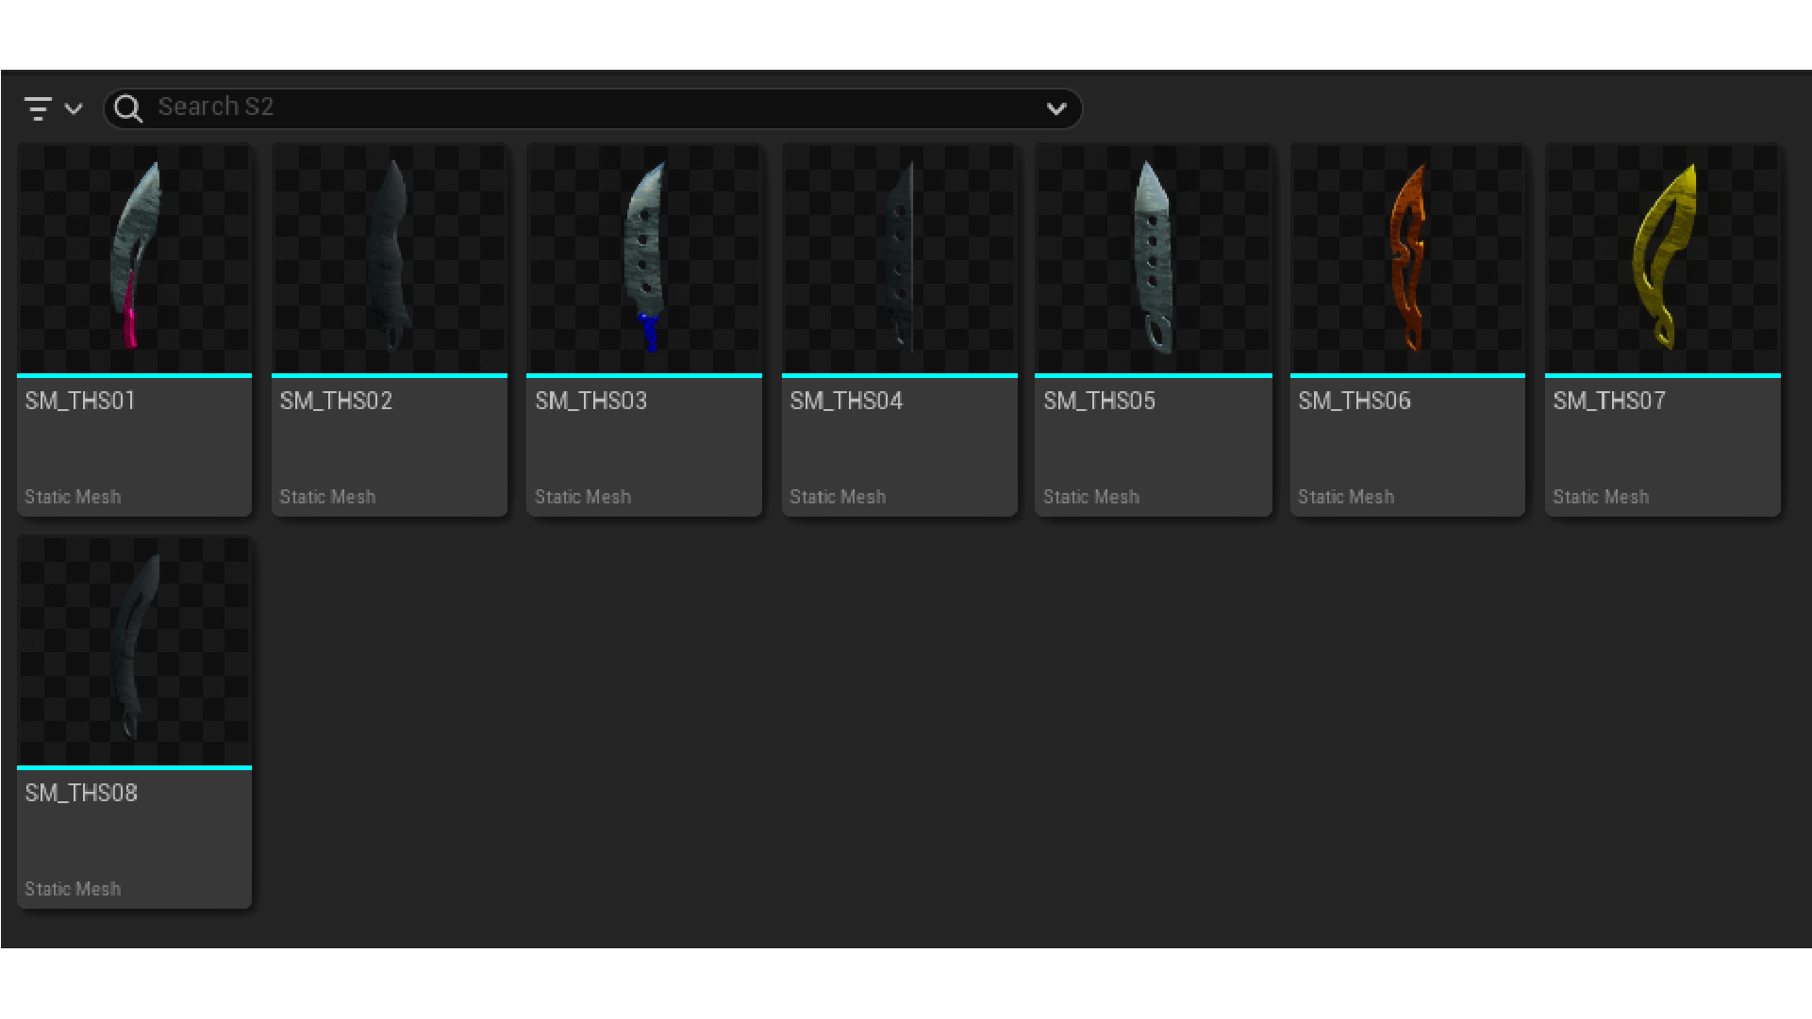Image resolution: width=1812 pixels, height=1019 pixels.
Task: Select the SM_THS03 blue-handled knife thumbnail
Action: point(644,257)
